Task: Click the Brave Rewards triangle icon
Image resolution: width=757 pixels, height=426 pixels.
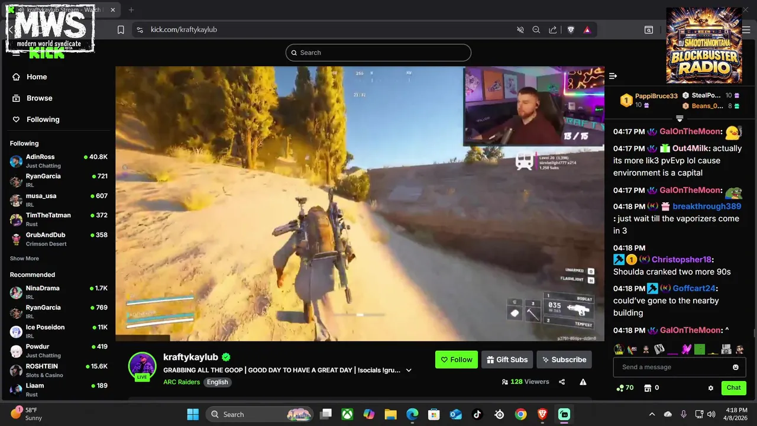Action: coord(587,30)
